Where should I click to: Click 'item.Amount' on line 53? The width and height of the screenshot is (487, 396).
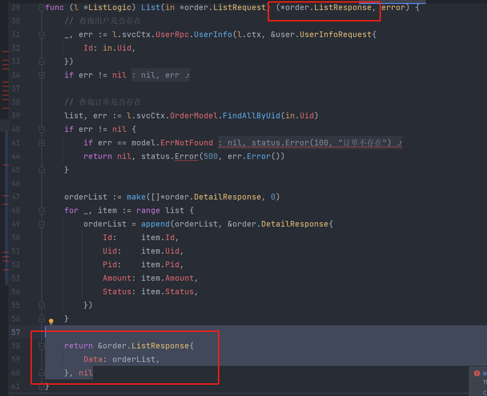pyautogui.click(x=167, y=278)
